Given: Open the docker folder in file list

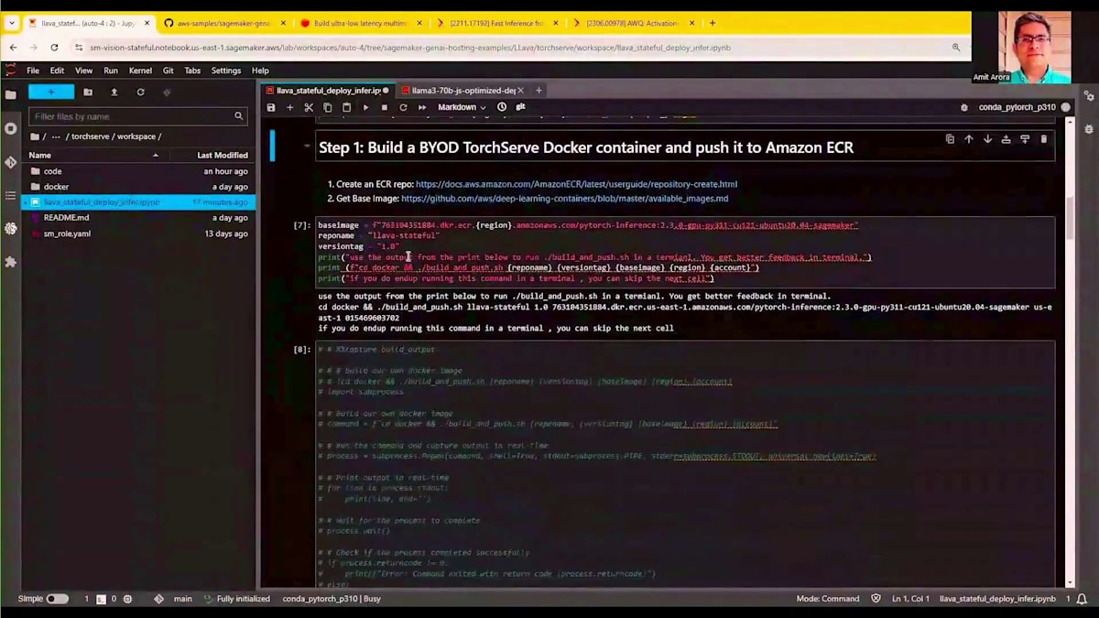Looking at the screenshot, I should click(139, 187).
